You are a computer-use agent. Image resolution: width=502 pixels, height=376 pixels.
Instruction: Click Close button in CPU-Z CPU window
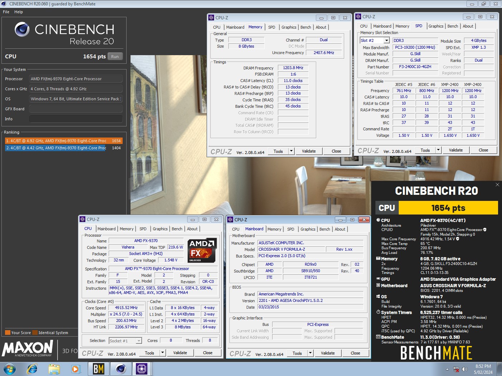pyautogui.click(x=208, y=353)
